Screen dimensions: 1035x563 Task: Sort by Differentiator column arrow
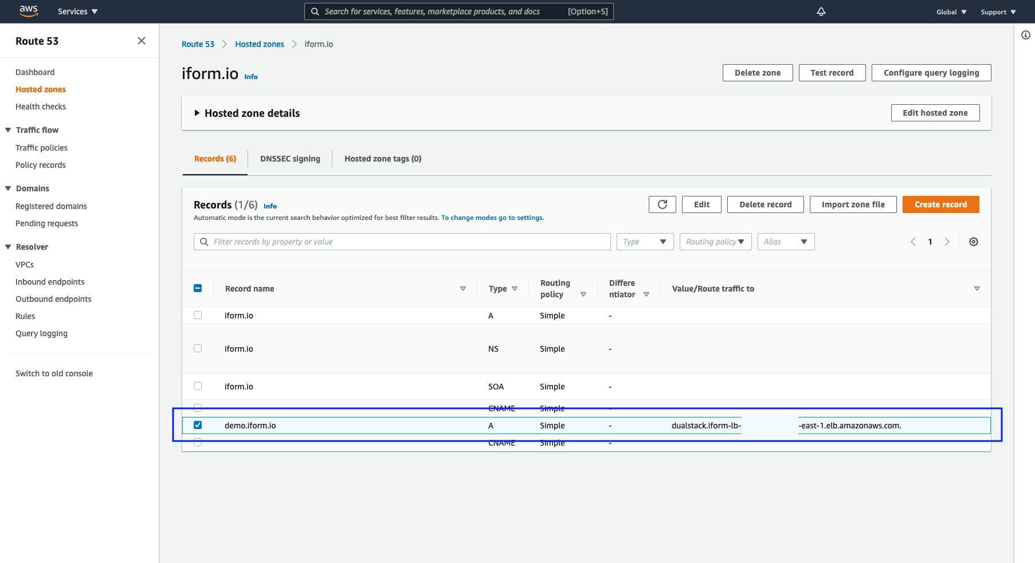(x=646, y=294)
